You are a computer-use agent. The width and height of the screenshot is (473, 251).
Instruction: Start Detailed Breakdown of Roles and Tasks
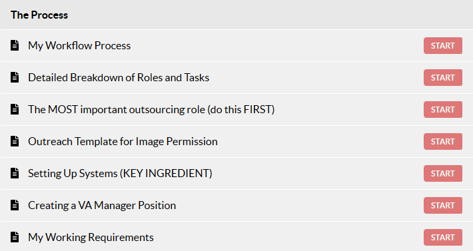[442, 77]
